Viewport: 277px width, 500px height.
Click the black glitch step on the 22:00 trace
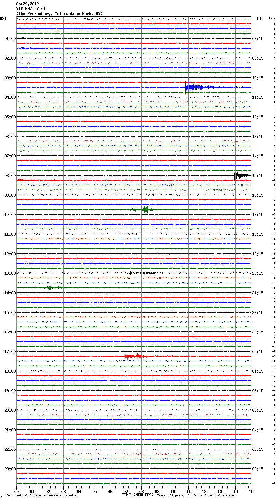coord(153,450)
